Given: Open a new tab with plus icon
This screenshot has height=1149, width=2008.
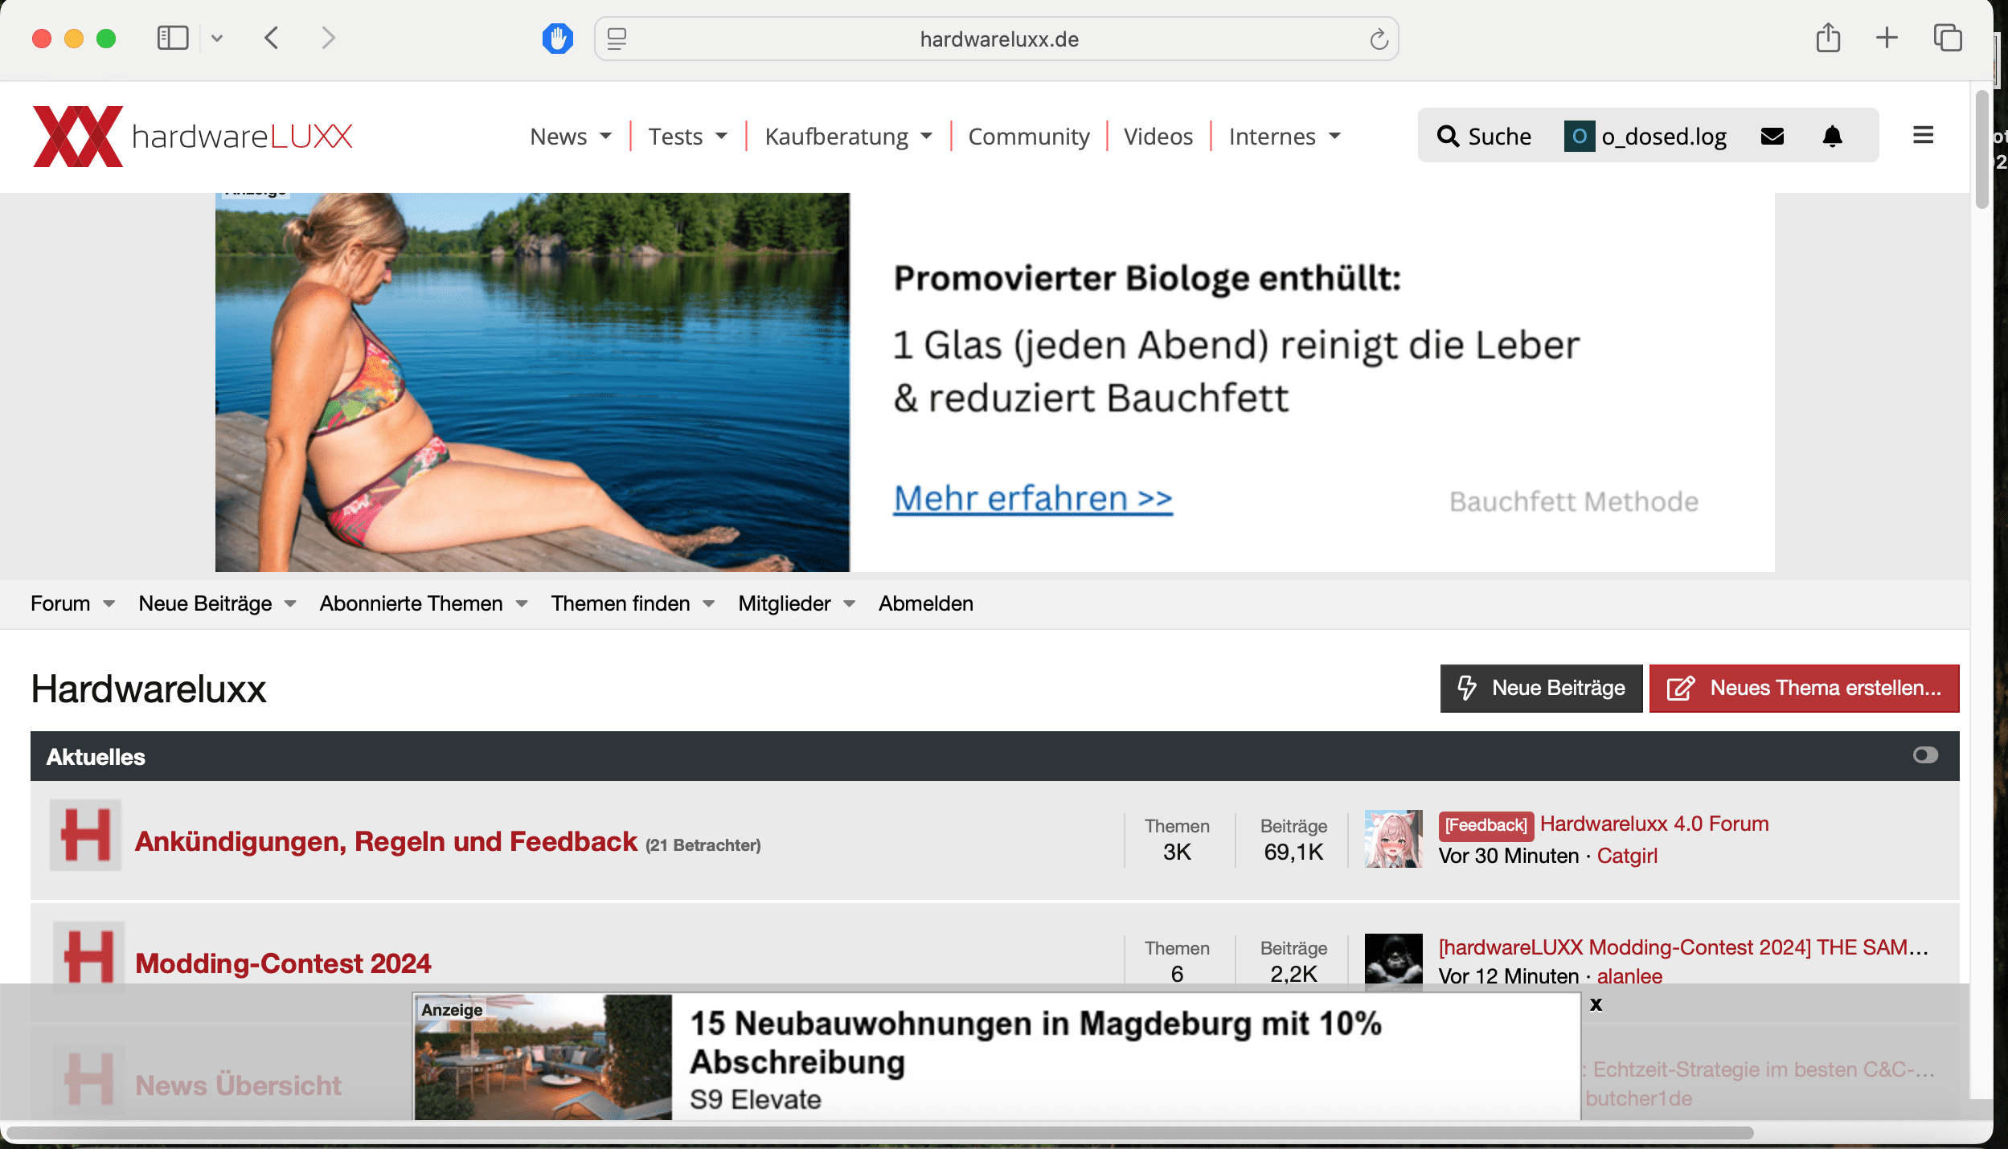Looking at the screenshot, I should [x=1887, y=38].
